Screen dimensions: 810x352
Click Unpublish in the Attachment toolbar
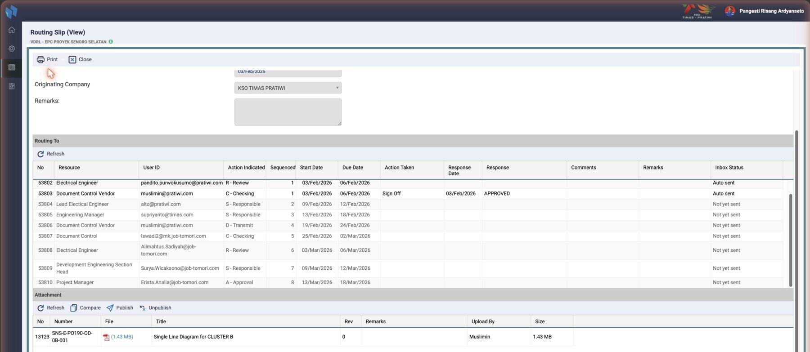coord(155,308)
